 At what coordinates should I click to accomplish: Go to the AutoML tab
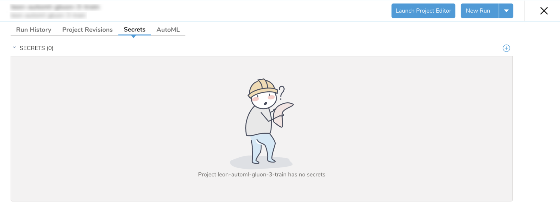168,30
